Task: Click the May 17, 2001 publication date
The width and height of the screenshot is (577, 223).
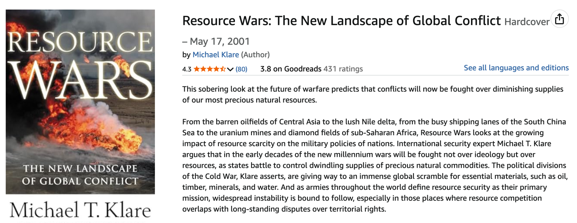Action: pyautogui.click(x=220, y=41)
